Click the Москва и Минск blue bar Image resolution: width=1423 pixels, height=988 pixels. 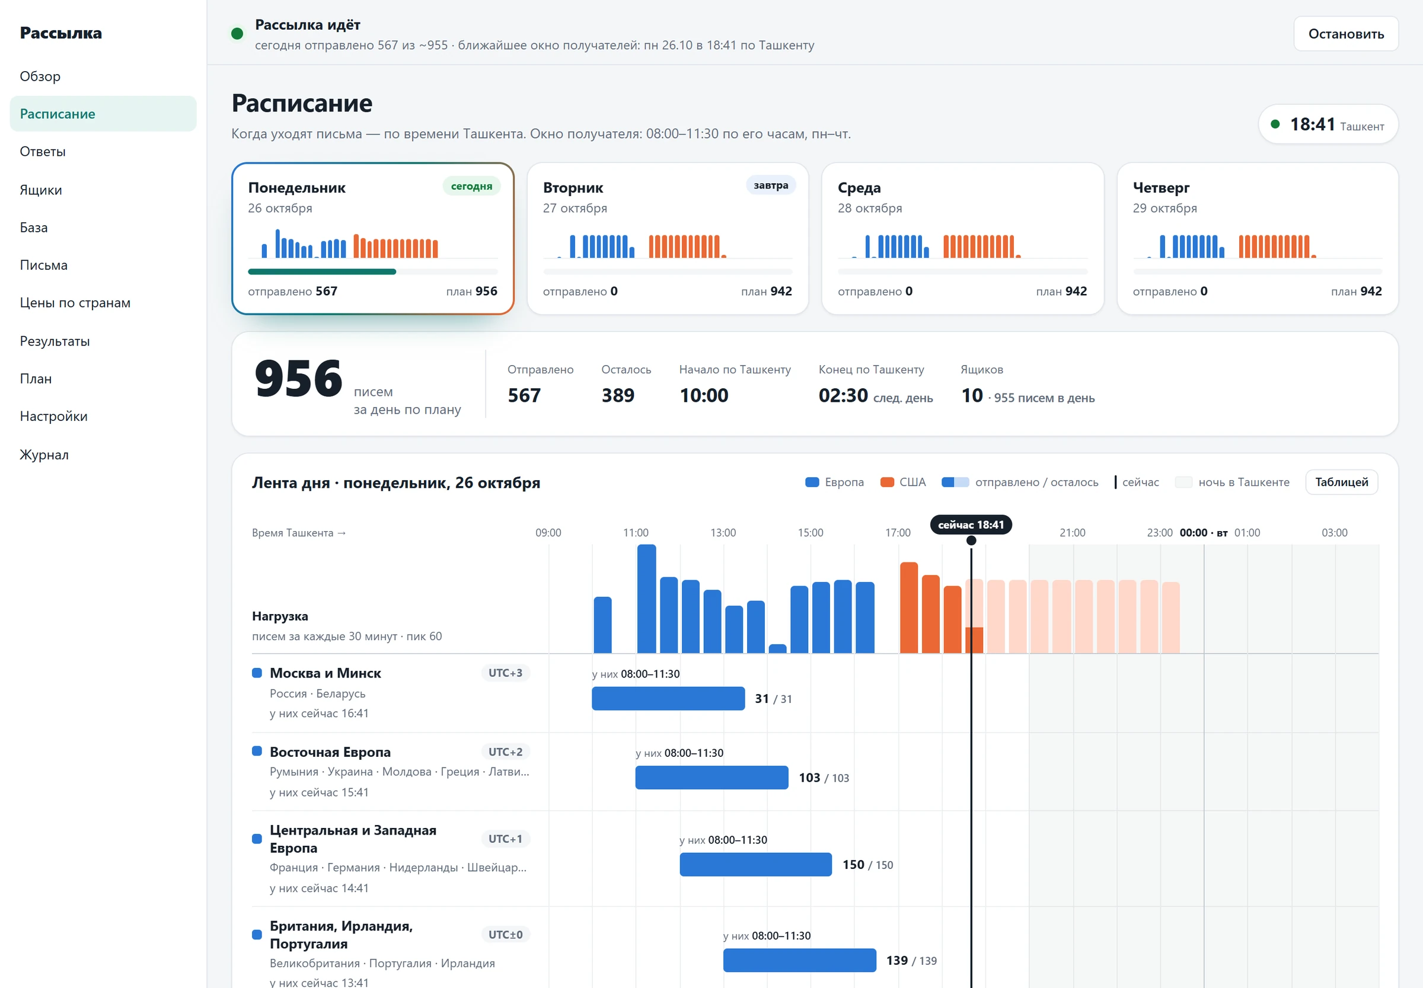pyautogui.click(x=668, y=699)
